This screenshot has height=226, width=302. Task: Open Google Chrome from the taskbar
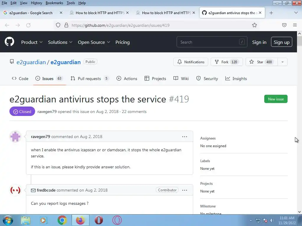point(62,220)
